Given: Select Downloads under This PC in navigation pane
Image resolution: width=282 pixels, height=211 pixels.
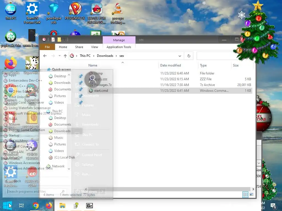Looking at the screenshot, I should (x=62, y=131).
